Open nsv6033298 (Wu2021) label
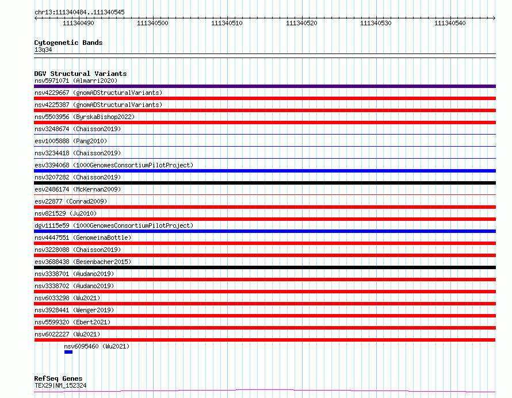Viewport: 512px width, 398px height. [x=67, y=298]
